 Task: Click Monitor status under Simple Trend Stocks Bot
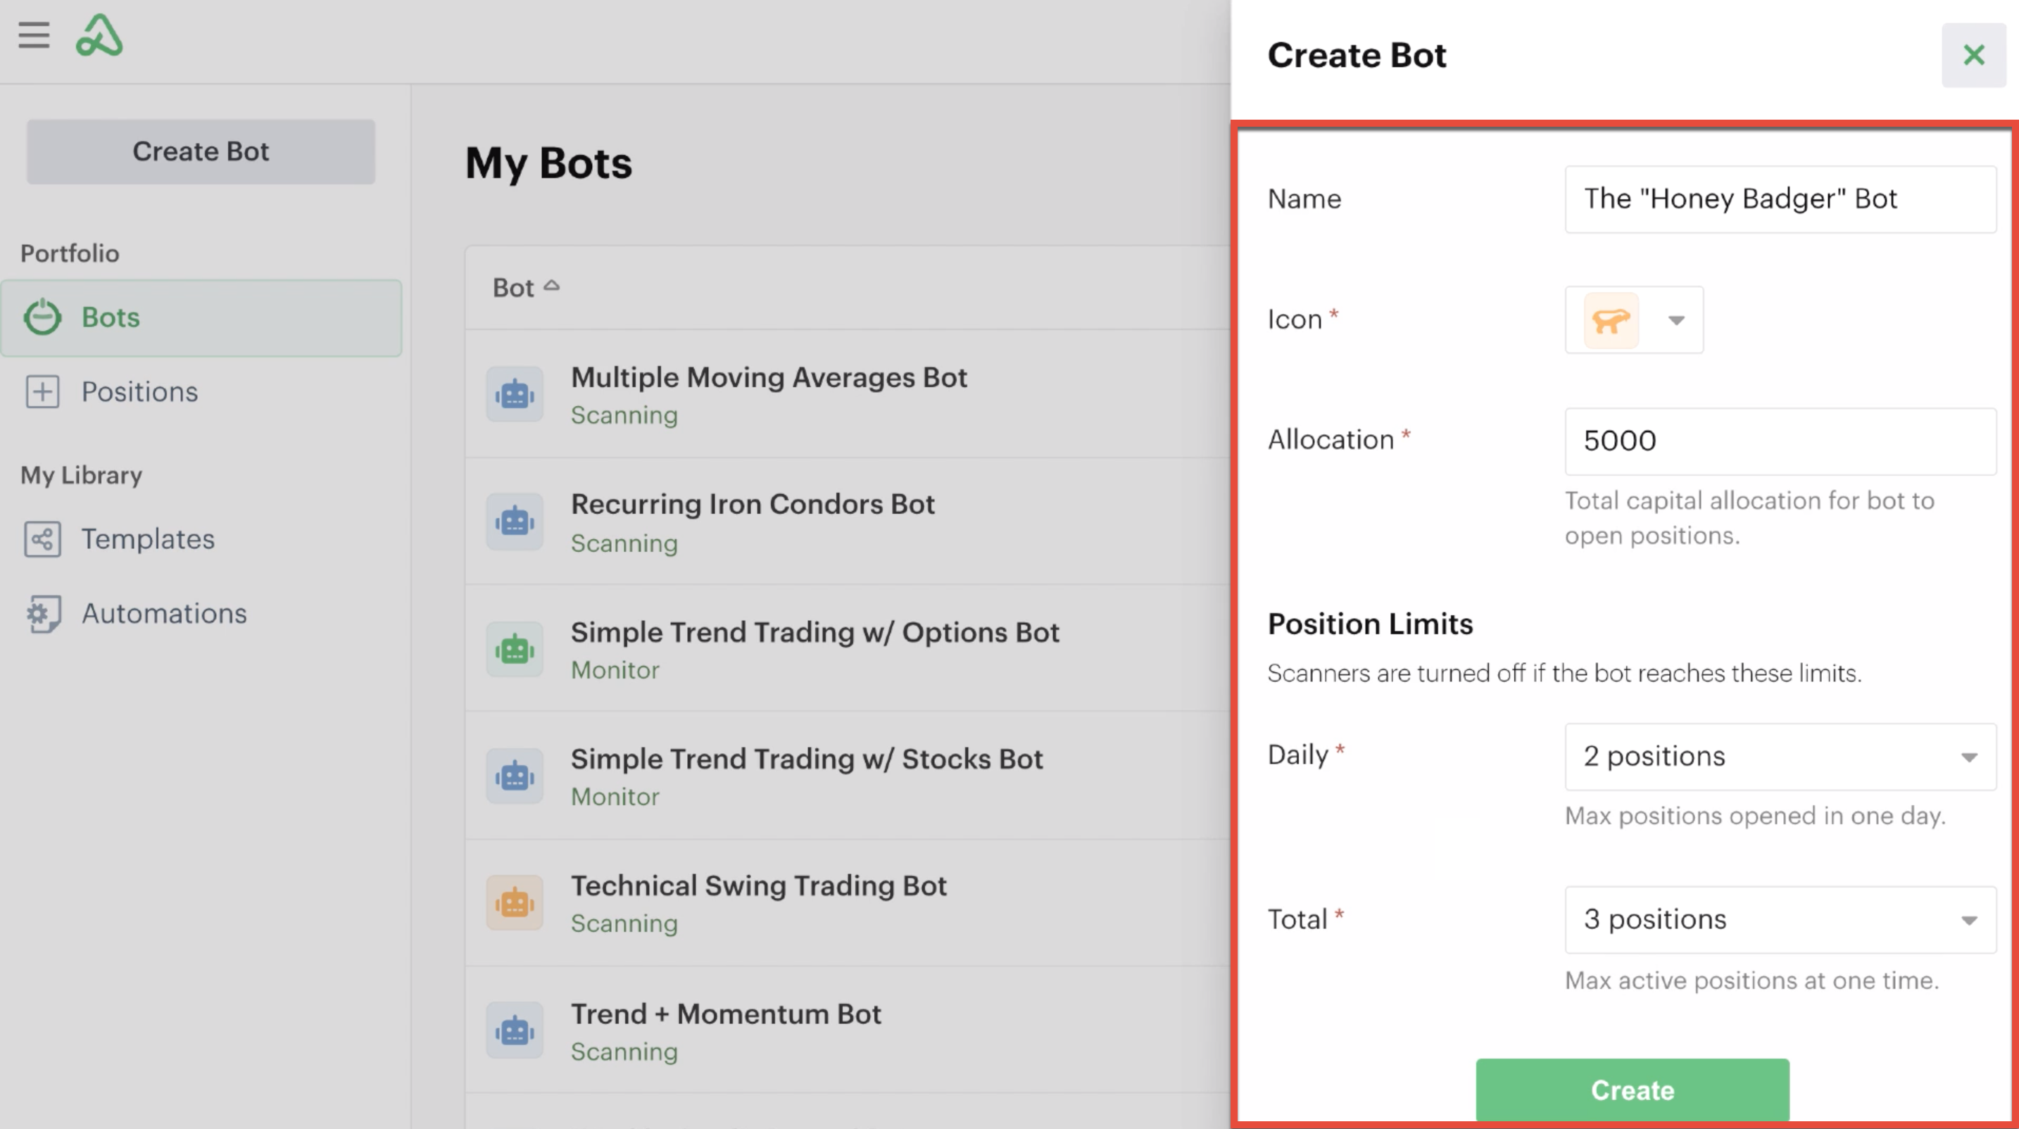615,797
